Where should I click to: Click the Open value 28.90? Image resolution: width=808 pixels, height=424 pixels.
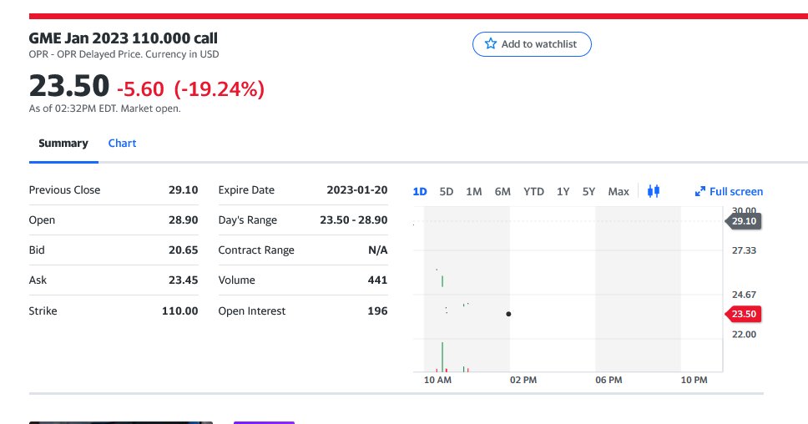point(184,220)
